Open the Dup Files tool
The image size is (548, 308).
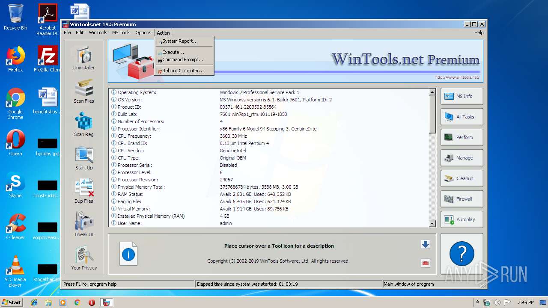point(84,191)
